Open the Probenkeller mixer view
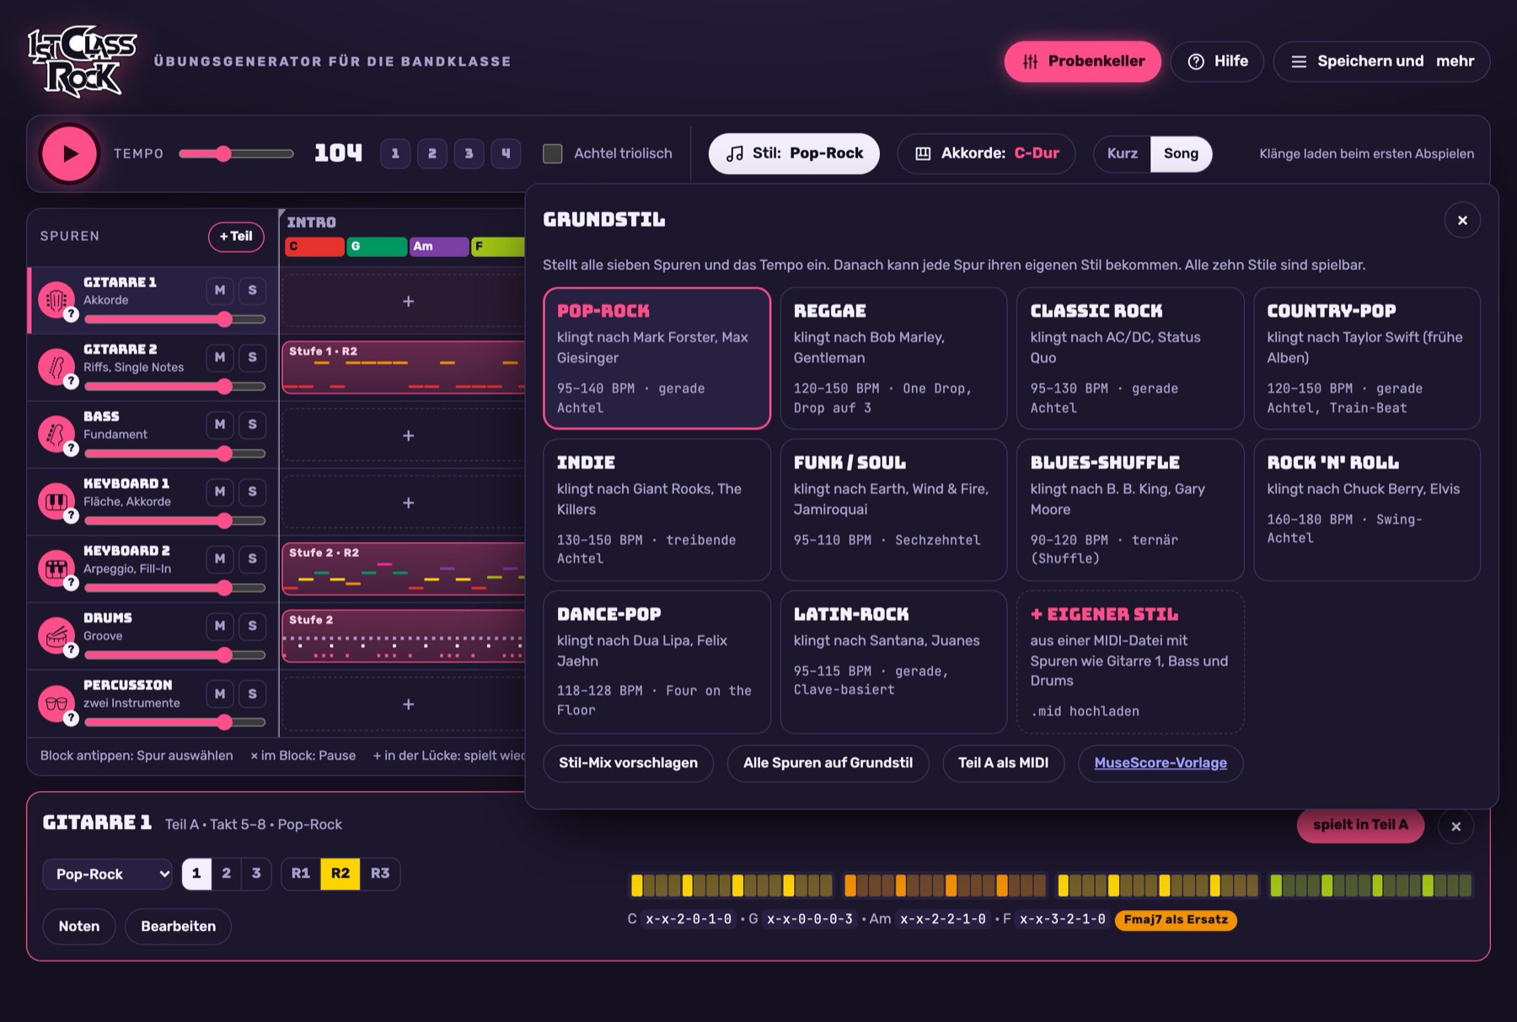Viewport: 1517px width, 1022px height. click(x=1082, y=62)
